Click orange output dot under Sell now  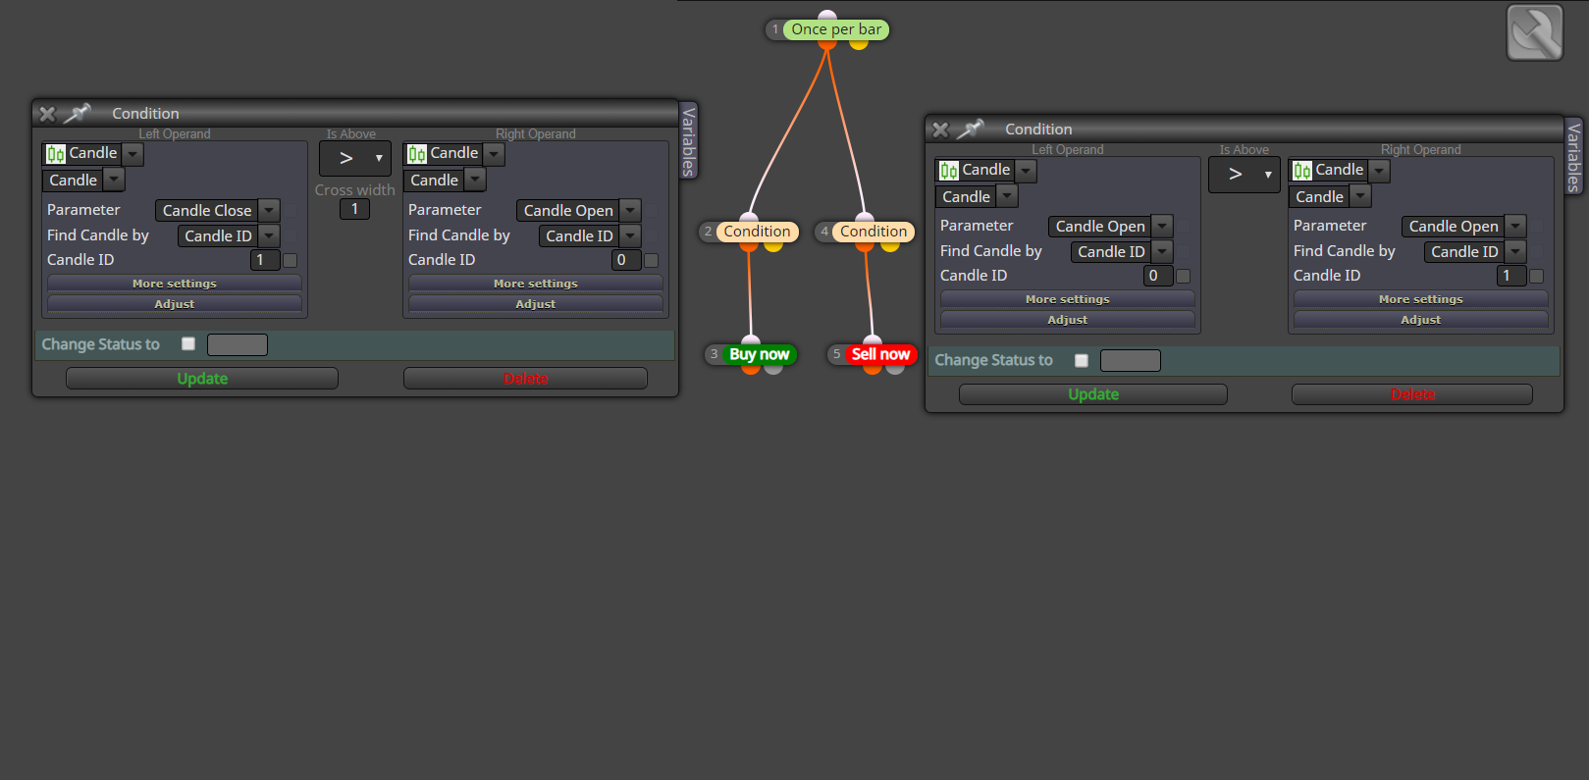(x=873, y=369)
